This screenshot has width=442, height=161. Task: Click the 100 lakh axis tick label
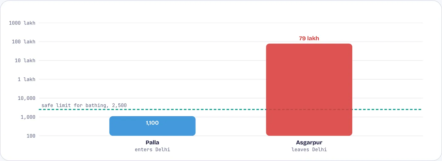click(24, 42)
